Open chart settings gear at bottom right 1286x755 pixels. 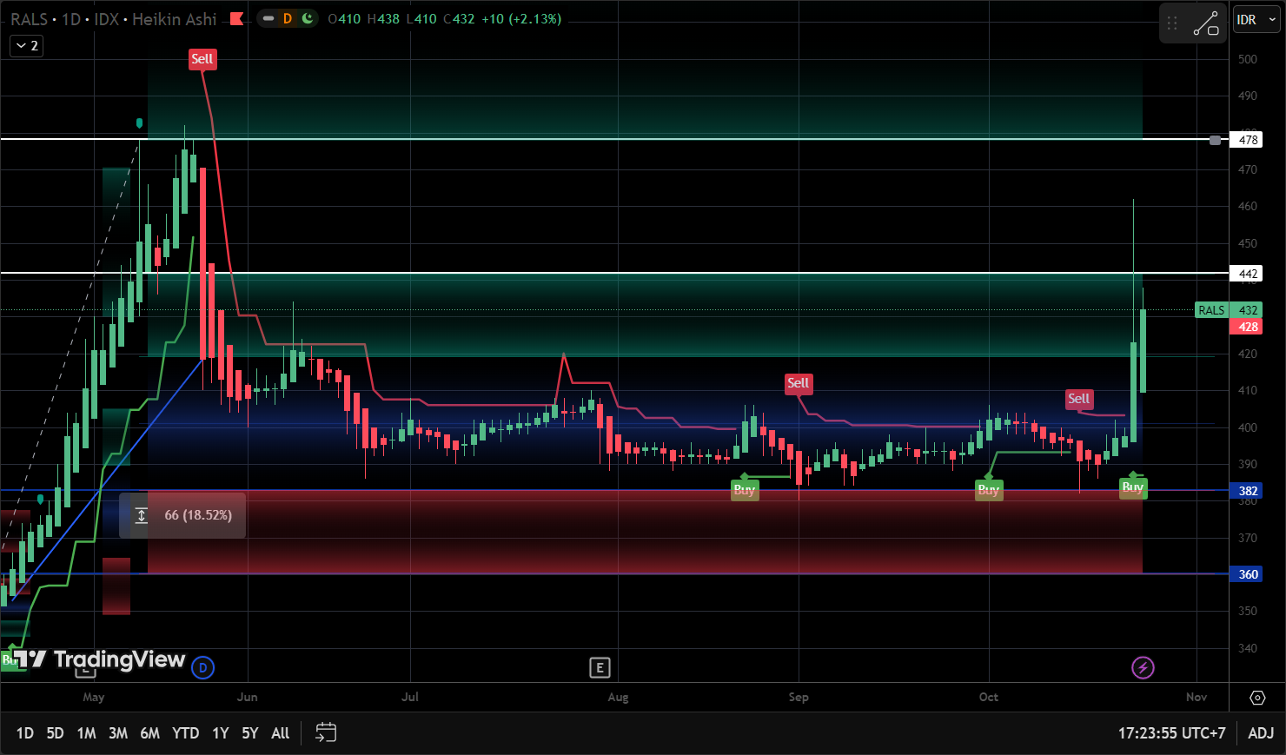point(1257,698)
